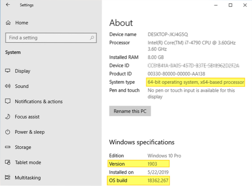
Task: Click the Home house icon
Action: coord(8,23)
